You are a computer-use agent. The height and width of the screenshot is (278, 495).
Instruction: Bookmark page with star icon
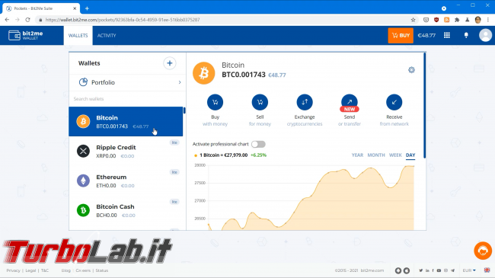(x=413, y=20)
